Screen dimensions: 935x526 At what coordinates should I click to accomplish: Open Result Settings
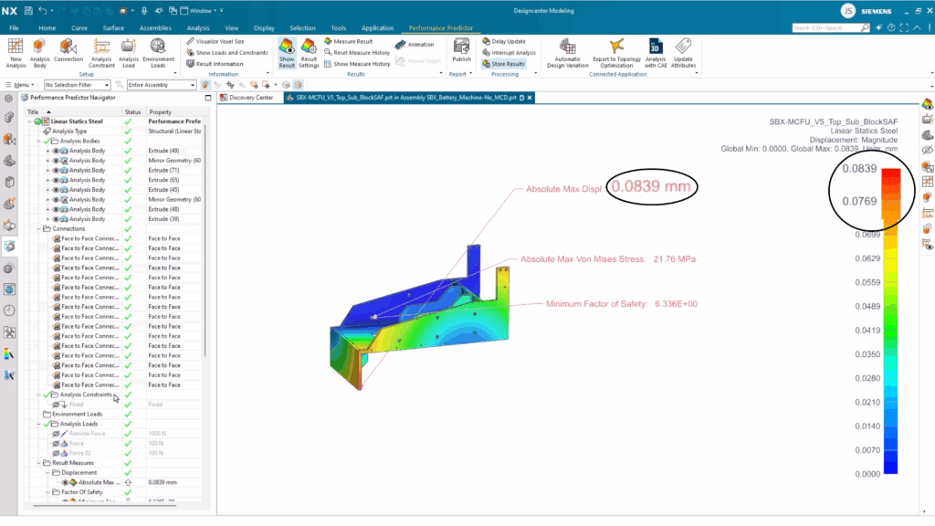[x=309, y=51]
